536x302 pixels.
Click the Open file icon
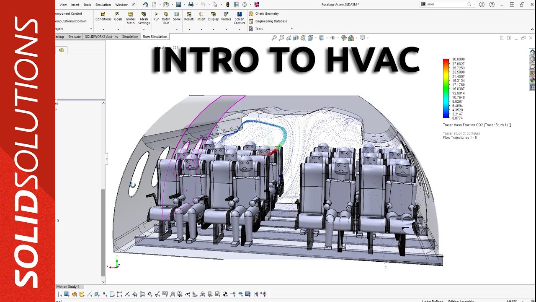[166, 5]
